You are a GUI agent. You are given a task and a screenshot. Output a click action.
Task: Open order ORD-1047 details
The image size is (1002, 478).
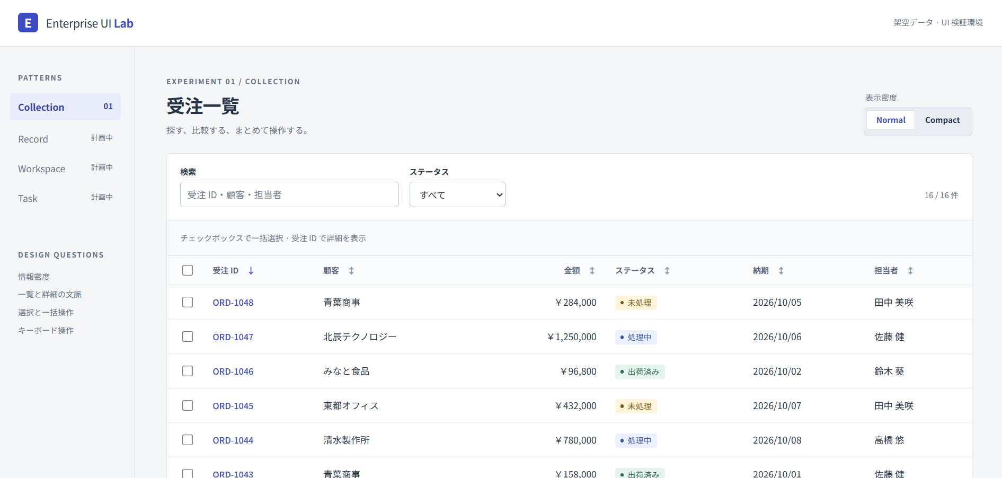coord(233,337)
